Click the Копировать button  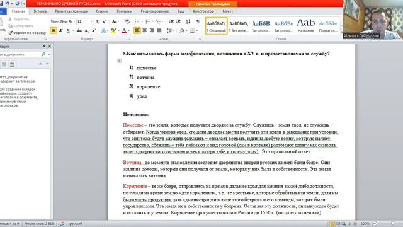click(x=21, y=26)
